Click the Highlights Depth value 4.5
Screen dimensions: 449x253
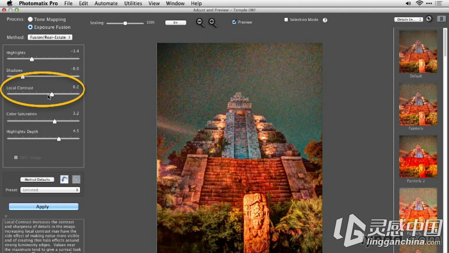(x=75, y=131)
